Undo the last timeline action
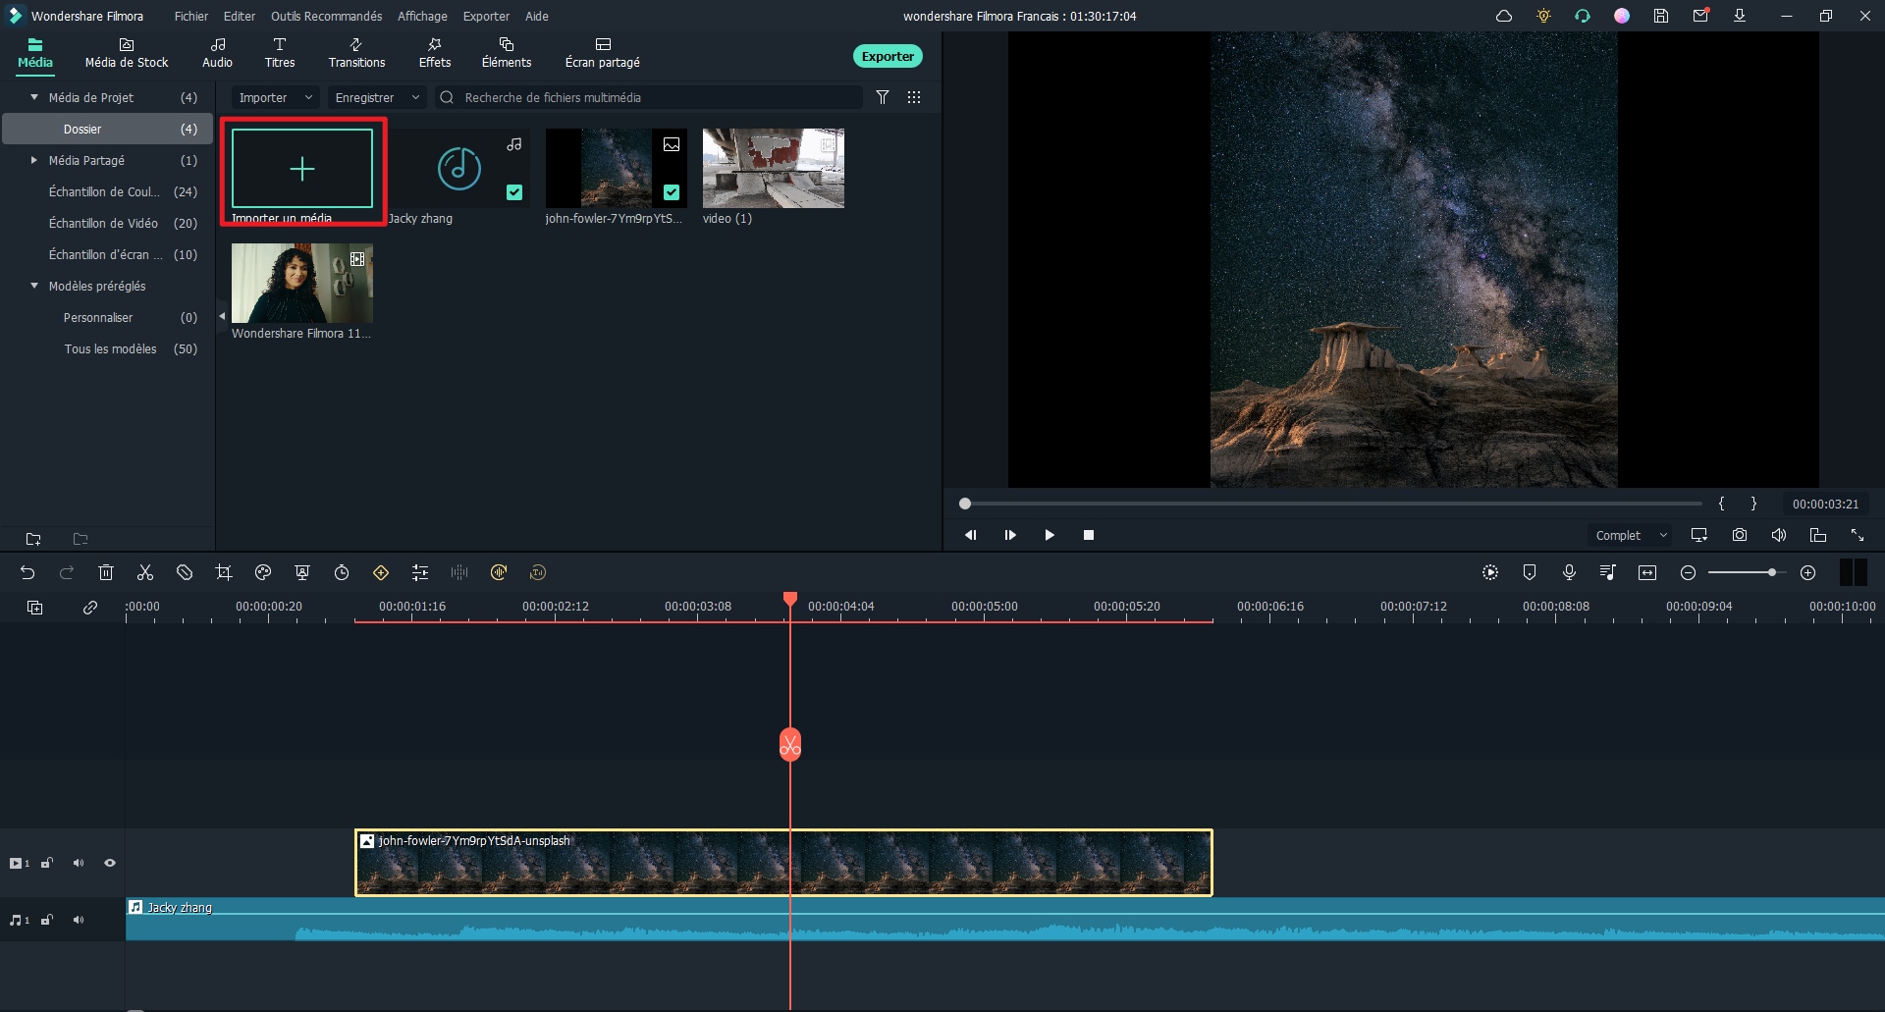Image resolution: width=1885 pixels, height=1012 pixels. tap(27, 572)
